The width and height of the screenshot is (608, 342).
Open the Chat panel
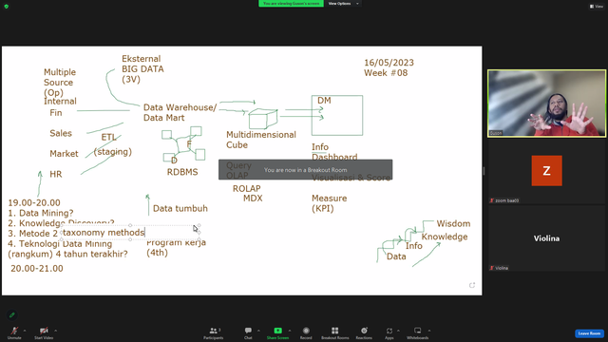(248, 332)
